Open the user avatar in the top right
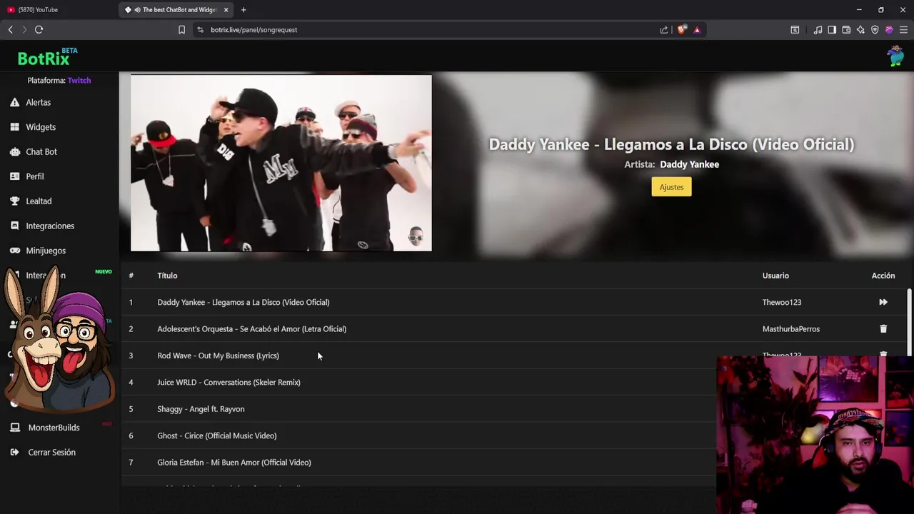This screenshot has height=514, width=914. pos(895,56)
